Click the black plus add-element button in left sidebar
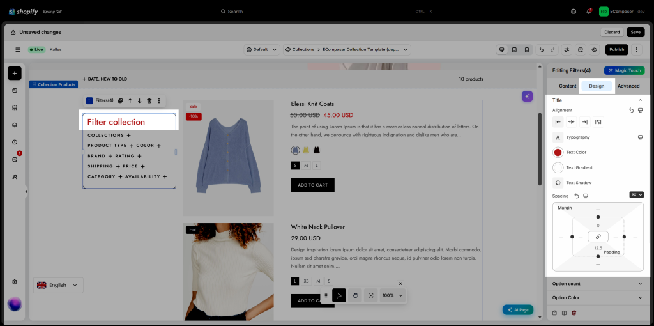Screen dimensions: 654x326 [15, 73]
